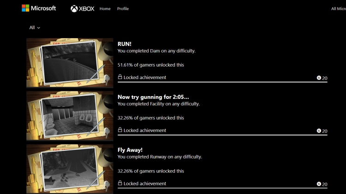Image resolution: width=346 pixels, height=194 pixels.
Task: Click the lock icon on Fly Away! achievement
Action: pyautogui.click(x=120, y=183)
